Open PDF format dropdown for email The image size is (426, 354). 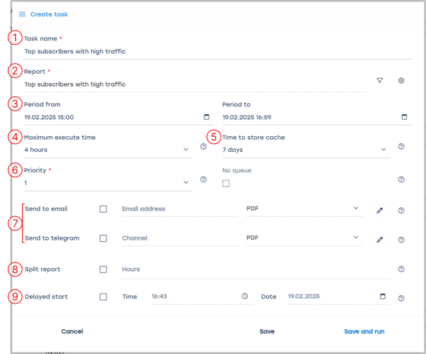point(355,209)
